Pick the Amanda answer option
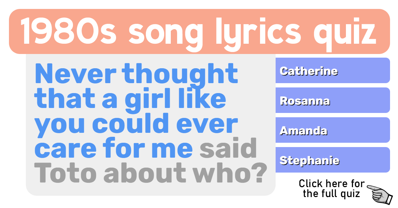 pos(333,130)
